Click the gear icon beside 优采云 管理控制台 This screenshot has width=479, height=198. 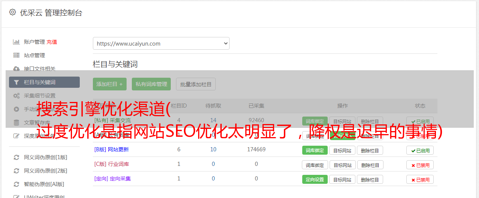[x=13, y=12]
